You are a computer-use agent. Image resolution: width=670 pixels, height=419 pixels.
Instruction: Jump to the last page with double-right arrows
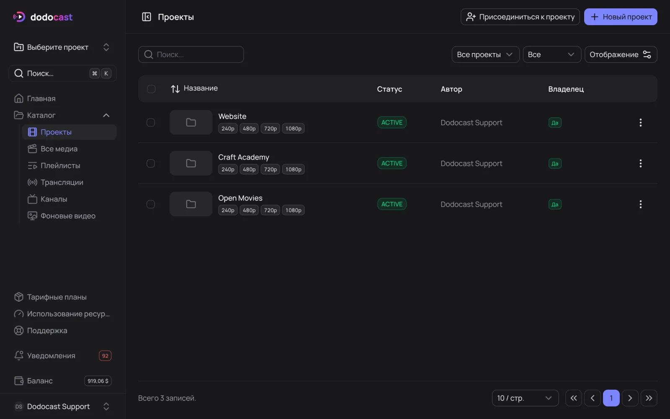pyautogui.click(x=649, y=398)
